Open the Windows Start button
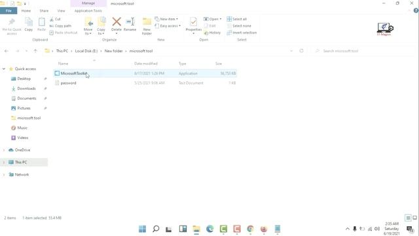419x236 pixels. pyautogui.click(x=143, y=229)
